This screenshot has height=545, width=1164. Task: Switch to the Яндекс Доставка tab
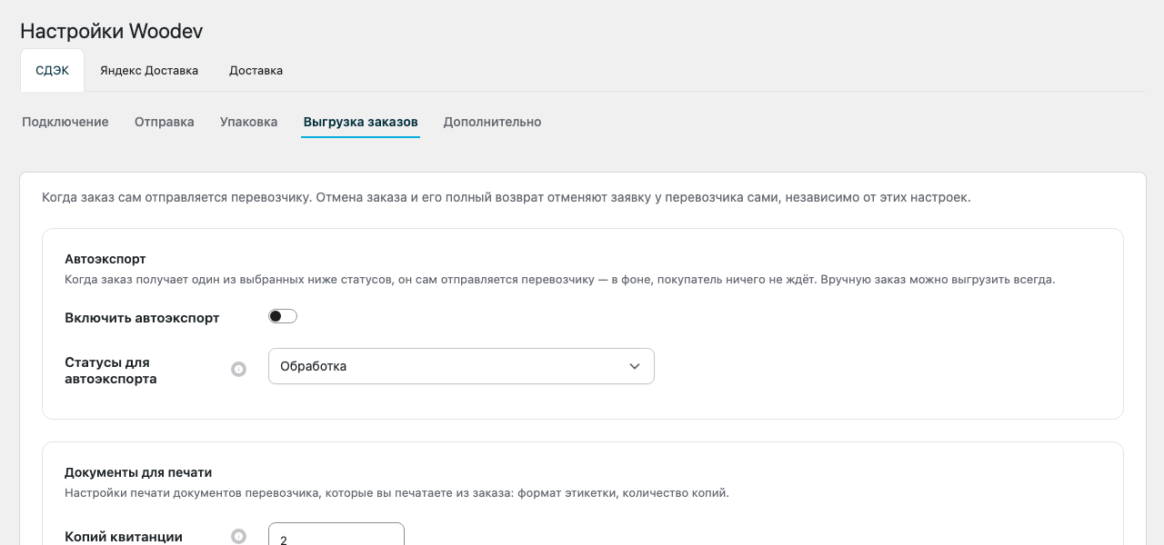(149, 70)
